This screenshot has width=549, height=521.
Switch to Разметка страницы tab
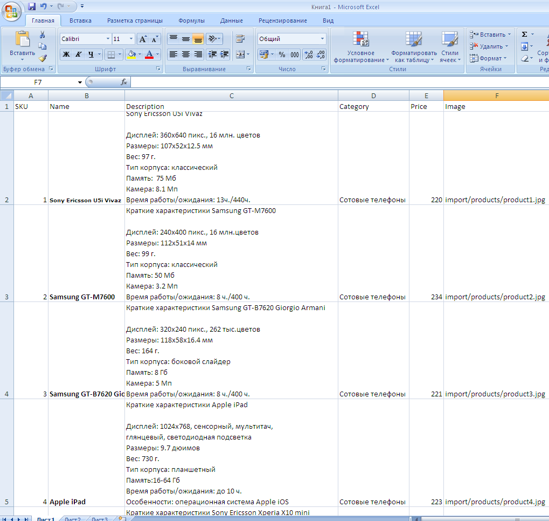[135, 20]
